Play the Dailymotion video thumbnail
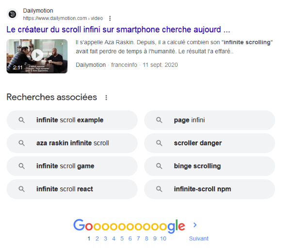This screenshot has height=250, width=292. click(x=37, y=56)
